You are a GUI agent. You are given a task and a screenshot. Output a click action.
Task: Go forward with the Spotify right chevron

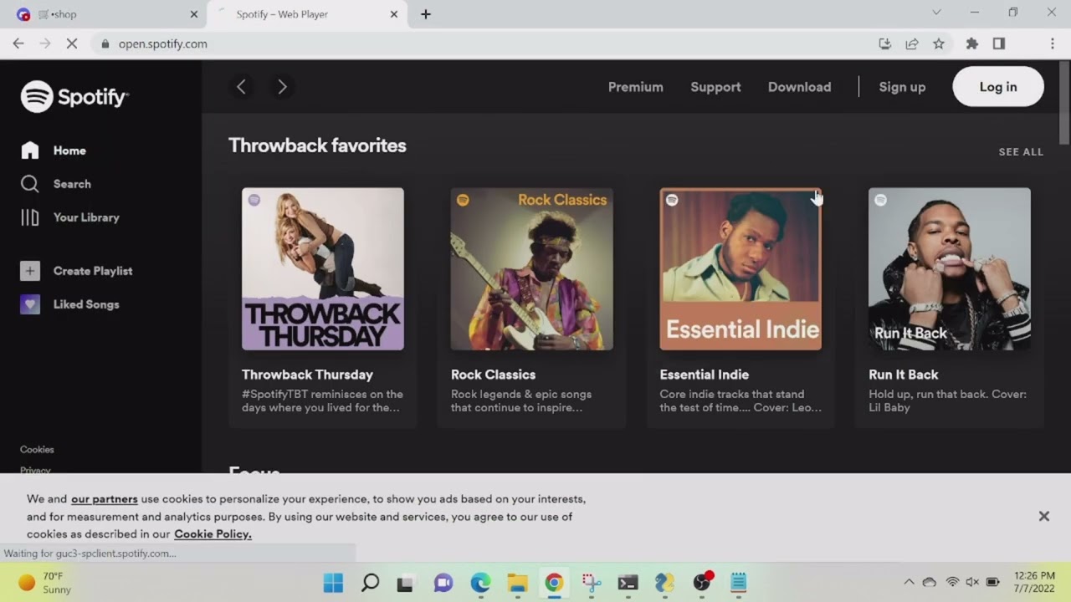click(282, 87)
